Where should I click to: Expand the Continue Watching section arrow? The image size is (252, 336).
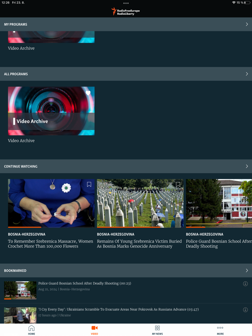[x=247, y=166]
